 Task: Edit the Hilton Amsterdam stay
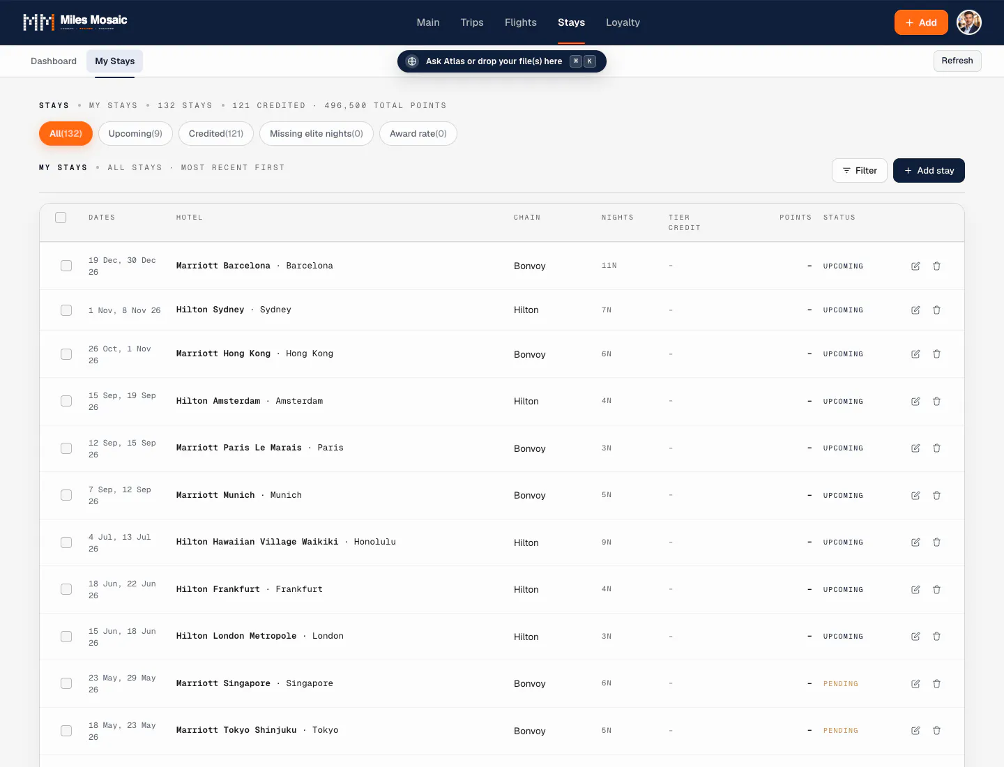pyautogui.click(x=915, y=401)
